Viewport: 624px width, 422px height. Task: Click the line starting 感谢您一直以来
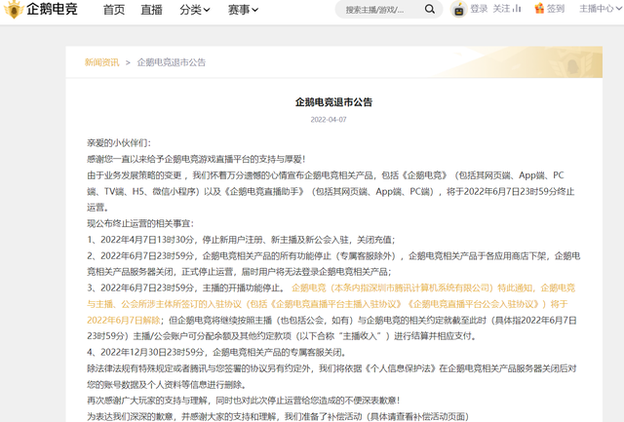coord(196,160)
